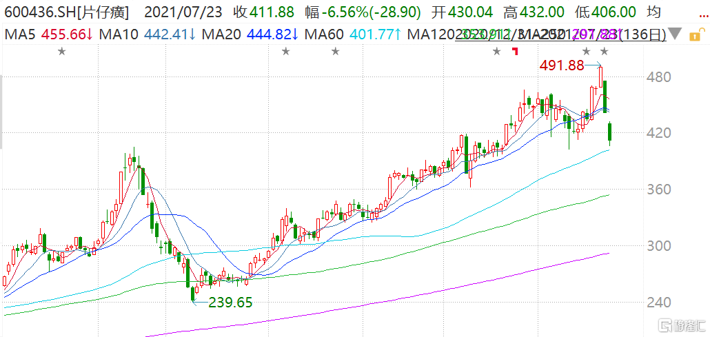Click the star marker beneath the MA20 value
Image resolution: width=710 pixels, height=337 pixels.
(285, 51)
